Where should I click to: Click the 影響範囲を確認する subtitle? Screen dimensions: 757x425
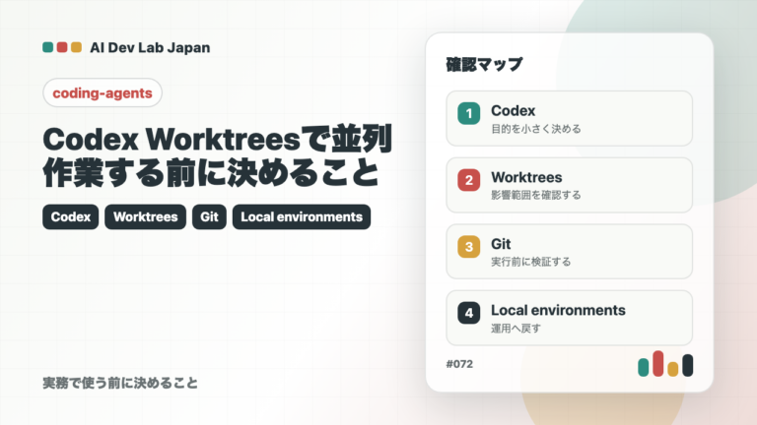[x=536, y=195]
